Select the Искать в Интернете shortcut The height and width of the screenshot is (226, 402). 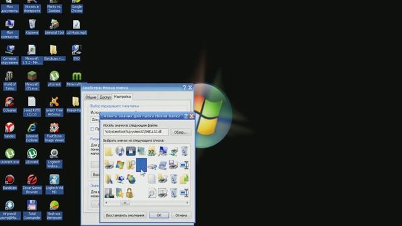(32, 6)
